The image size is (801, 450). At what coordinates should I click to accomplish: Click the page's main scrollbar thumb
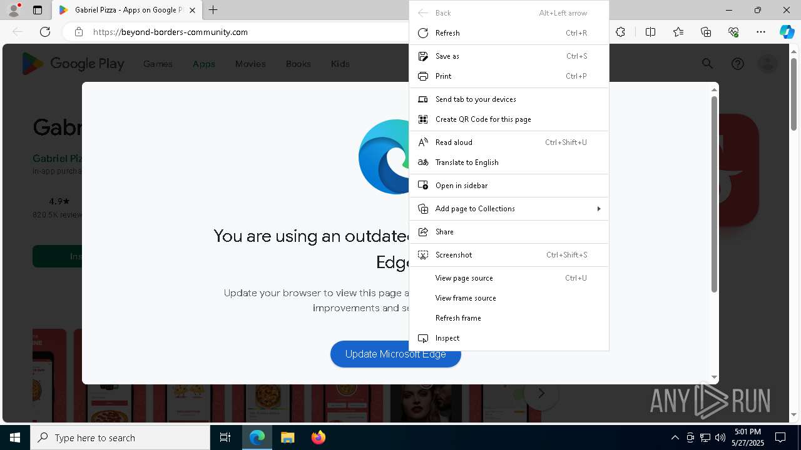point(793,94)
